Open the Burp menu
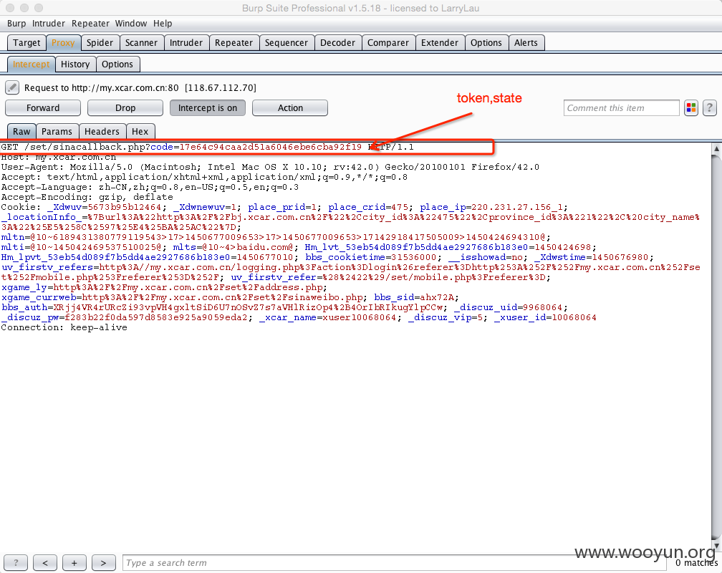The image size is (722, 573). (16, 24)
